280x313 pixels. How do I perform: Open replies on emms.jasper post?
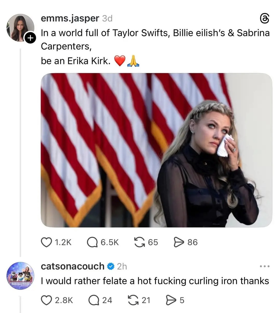(92, 242)
